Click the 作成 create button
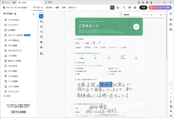The height and width of the screenshot is (118, 174). click(48, 2)
